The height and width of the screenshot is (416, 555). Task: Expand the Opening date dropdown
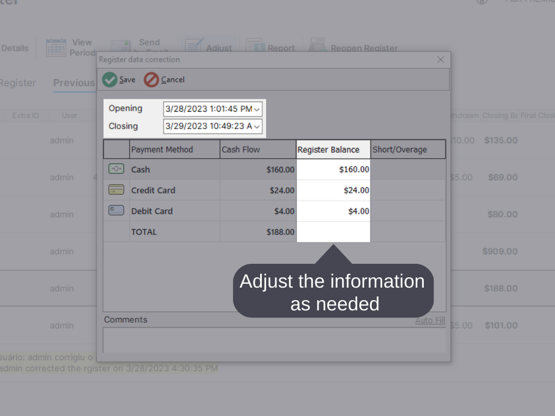click(x=257, y=109)
